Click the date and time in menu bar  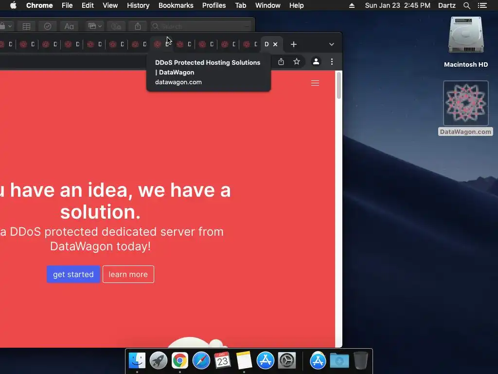click(x=398, y=5)
